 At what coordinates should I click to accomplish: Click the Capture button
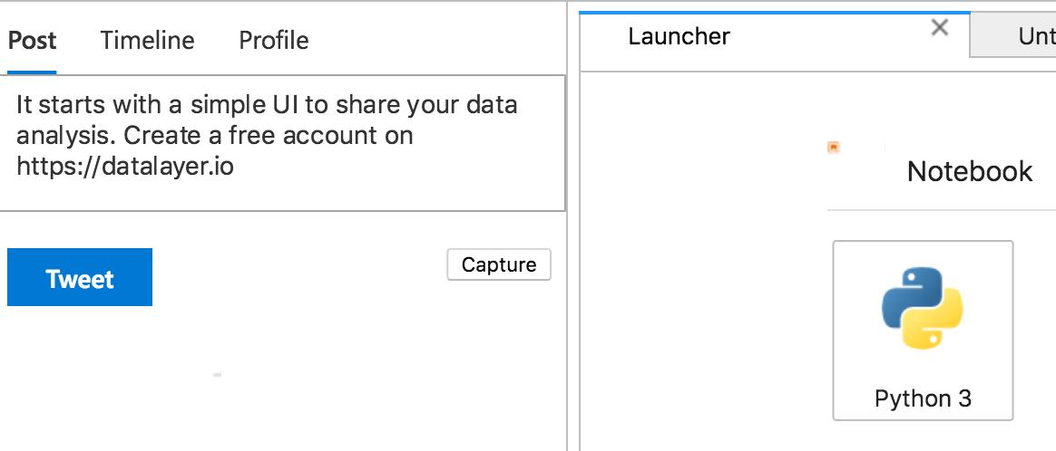(499, 264)
